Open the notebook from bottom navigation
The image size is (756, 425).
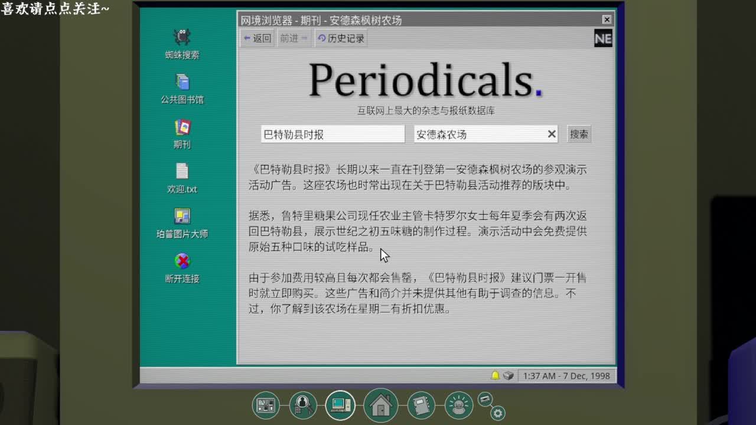point(421,405)
